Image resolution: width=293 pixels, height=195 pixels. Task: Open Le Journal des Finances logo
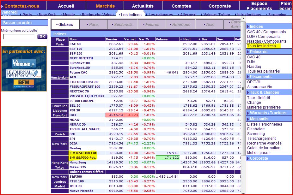(24, 74)
